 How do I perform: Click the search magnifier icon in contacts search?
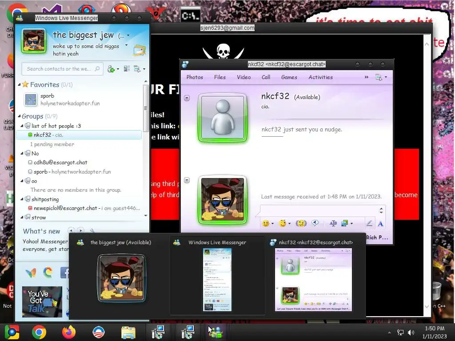click(x=97, y=69)
